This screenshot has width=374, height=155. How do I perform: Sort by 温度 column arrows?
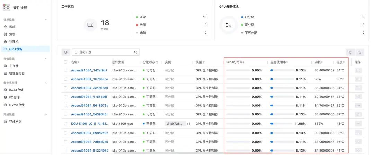344,62
